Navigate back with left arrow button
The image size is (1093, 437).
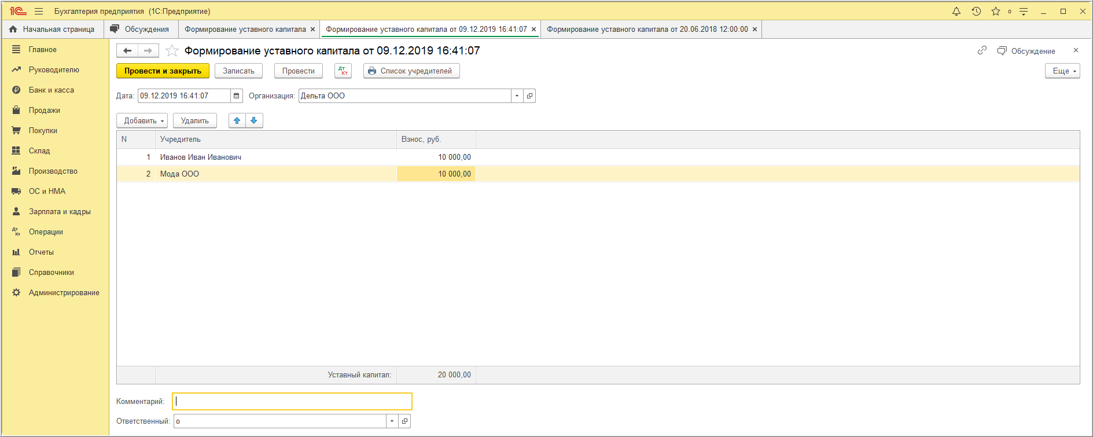point(127,51)
